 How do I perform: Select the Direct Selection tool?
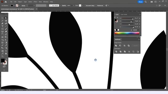(6, 18)
